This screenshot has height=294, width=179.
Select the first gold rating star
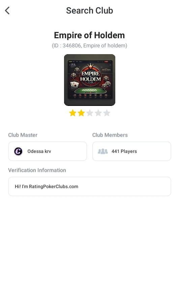[x=72, y=113]
